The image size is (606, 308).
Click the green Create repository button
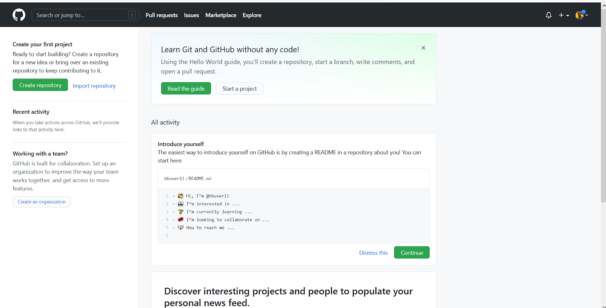(40, 85)
